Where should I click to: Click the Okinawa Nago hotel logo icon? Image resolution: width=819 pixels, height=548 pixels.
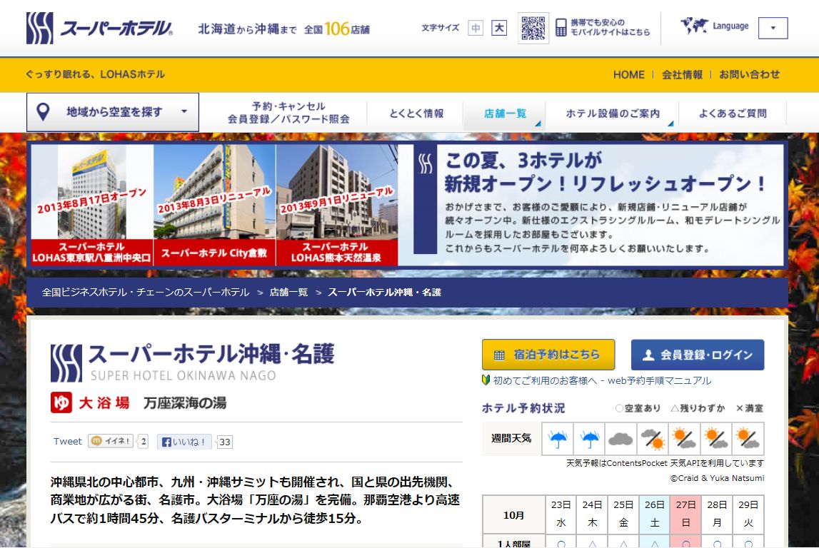66,363
